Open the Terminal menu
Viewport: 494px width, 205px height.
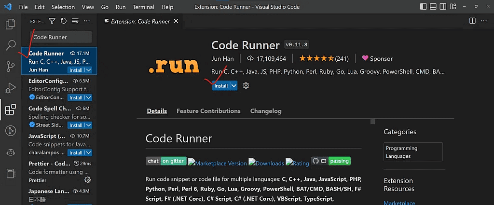[144, 7]
